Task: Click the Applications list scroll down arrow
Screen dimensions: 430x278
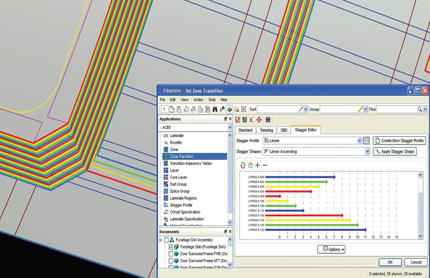Action: 230,222
